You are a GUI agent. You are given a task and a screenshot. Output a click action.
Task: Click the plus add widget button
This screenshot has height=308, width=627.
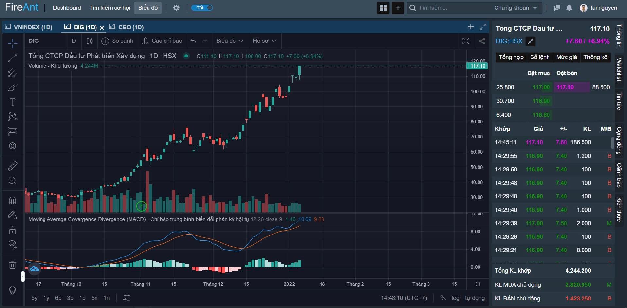pyautogui.click(x=398, y=8)
